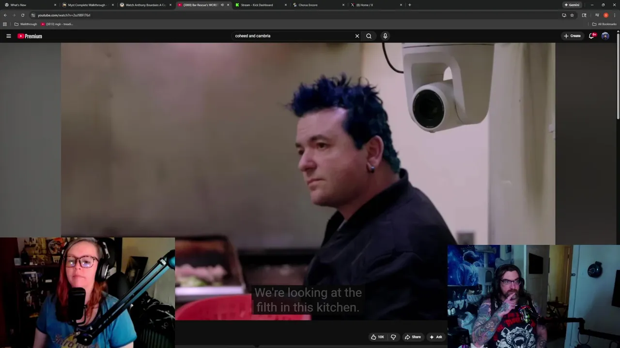Reload the current page
The image size is (620, 348).
coord(23,15)
